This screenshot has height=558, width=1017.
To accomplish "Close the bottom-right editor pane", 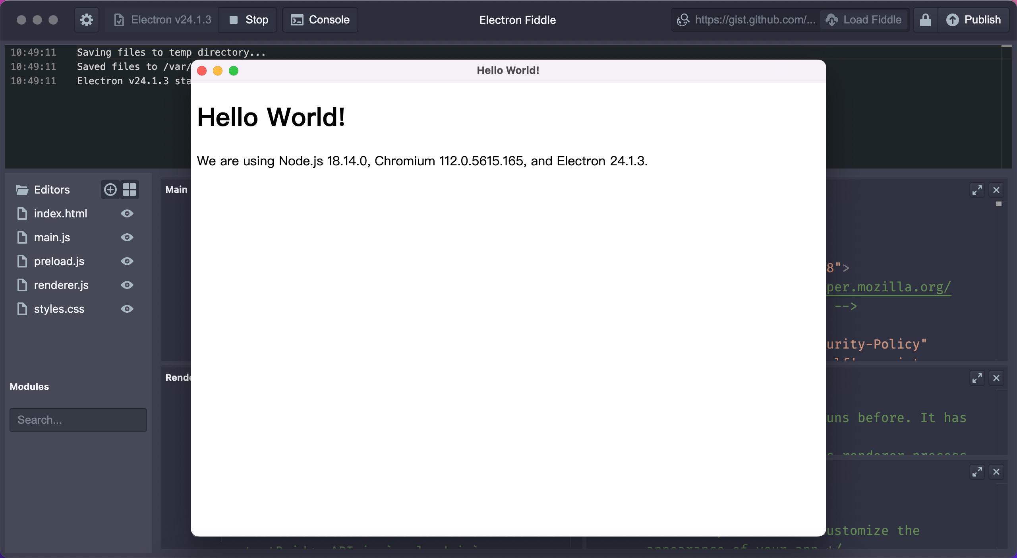I will click(x=996, y=472).
